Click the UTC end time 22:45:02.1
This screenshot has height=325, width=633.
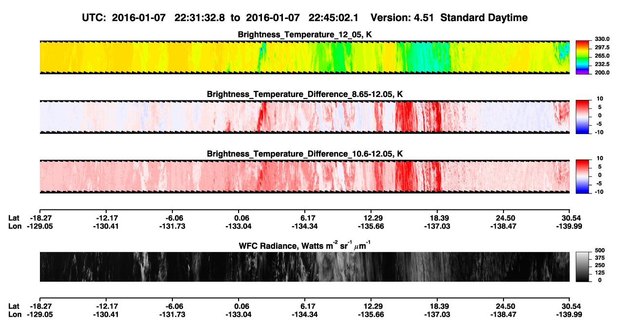(x=335, y=18)
